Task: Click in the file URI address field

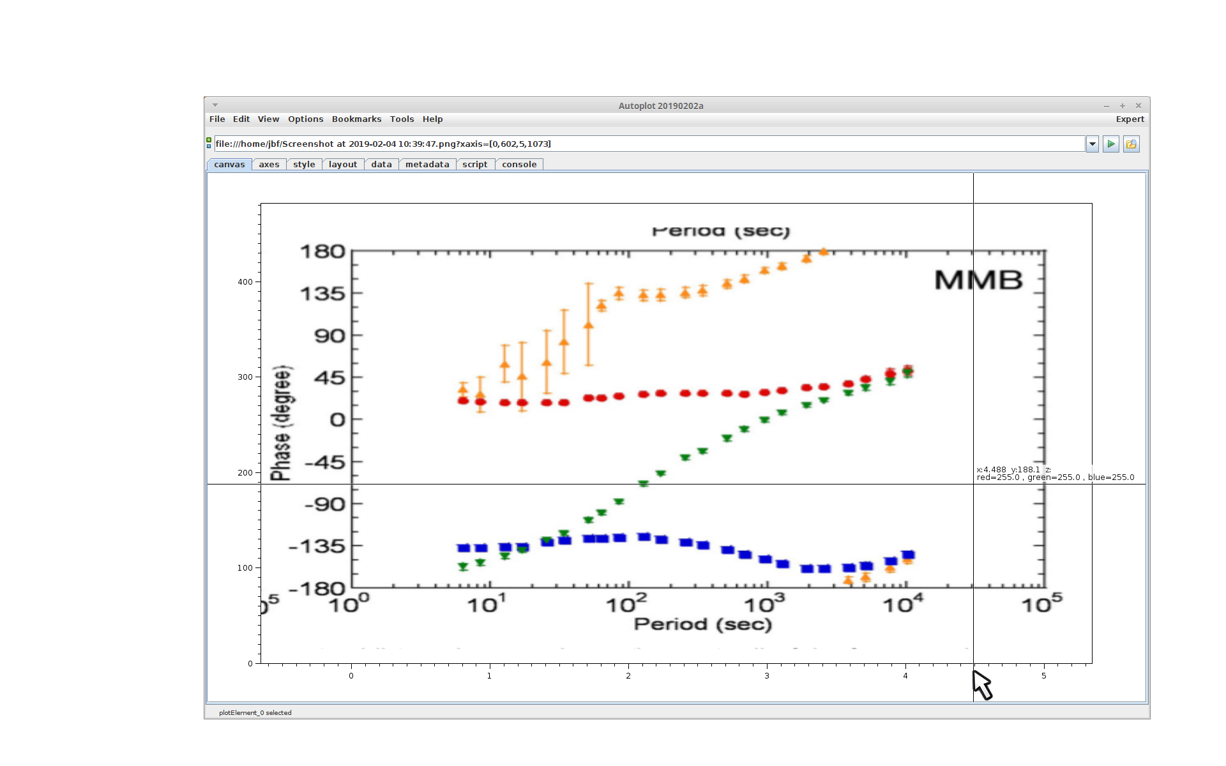Action: click(x=649, y=144)
